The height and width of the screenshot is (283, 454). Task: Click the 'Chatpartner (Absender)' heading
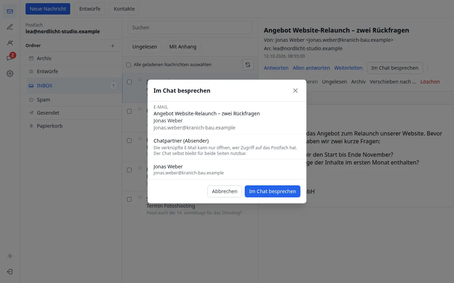point(181,141)
